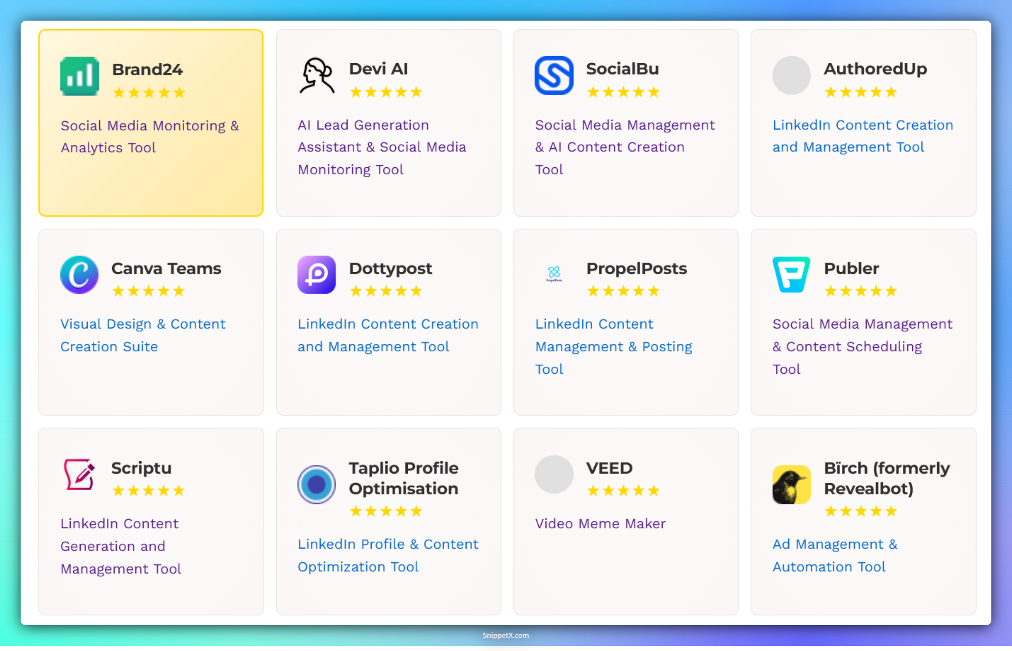Click the Canva Teams circular C logo
Viewport: 1012px width, 651px height.
tap(79, 275)
